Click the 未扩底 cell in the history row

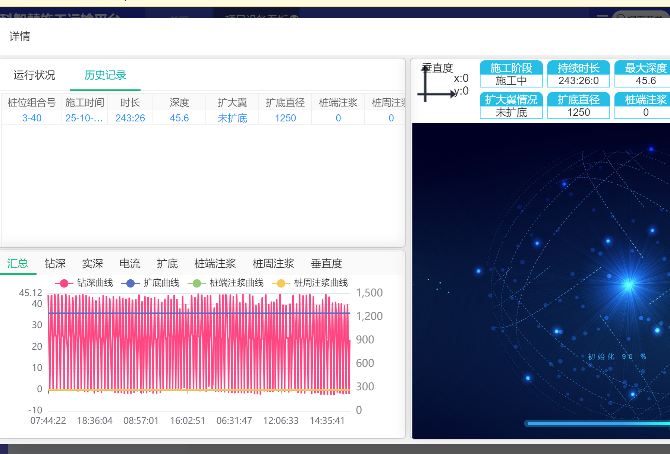[x=232, y=118]
